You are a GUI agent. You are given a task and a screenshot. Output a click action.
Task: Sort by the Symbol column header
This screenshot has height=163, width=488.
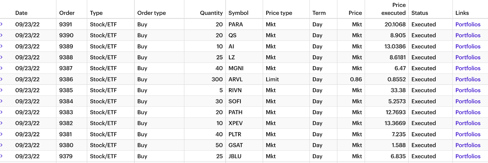[x=239, y=13]
